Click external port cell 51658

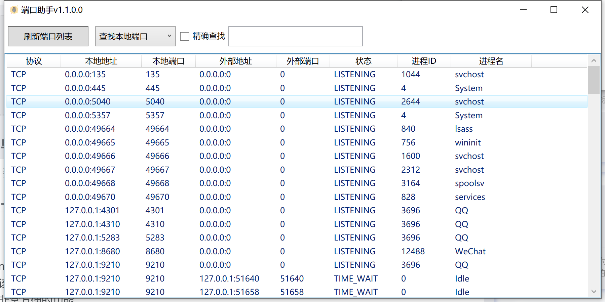292,292
